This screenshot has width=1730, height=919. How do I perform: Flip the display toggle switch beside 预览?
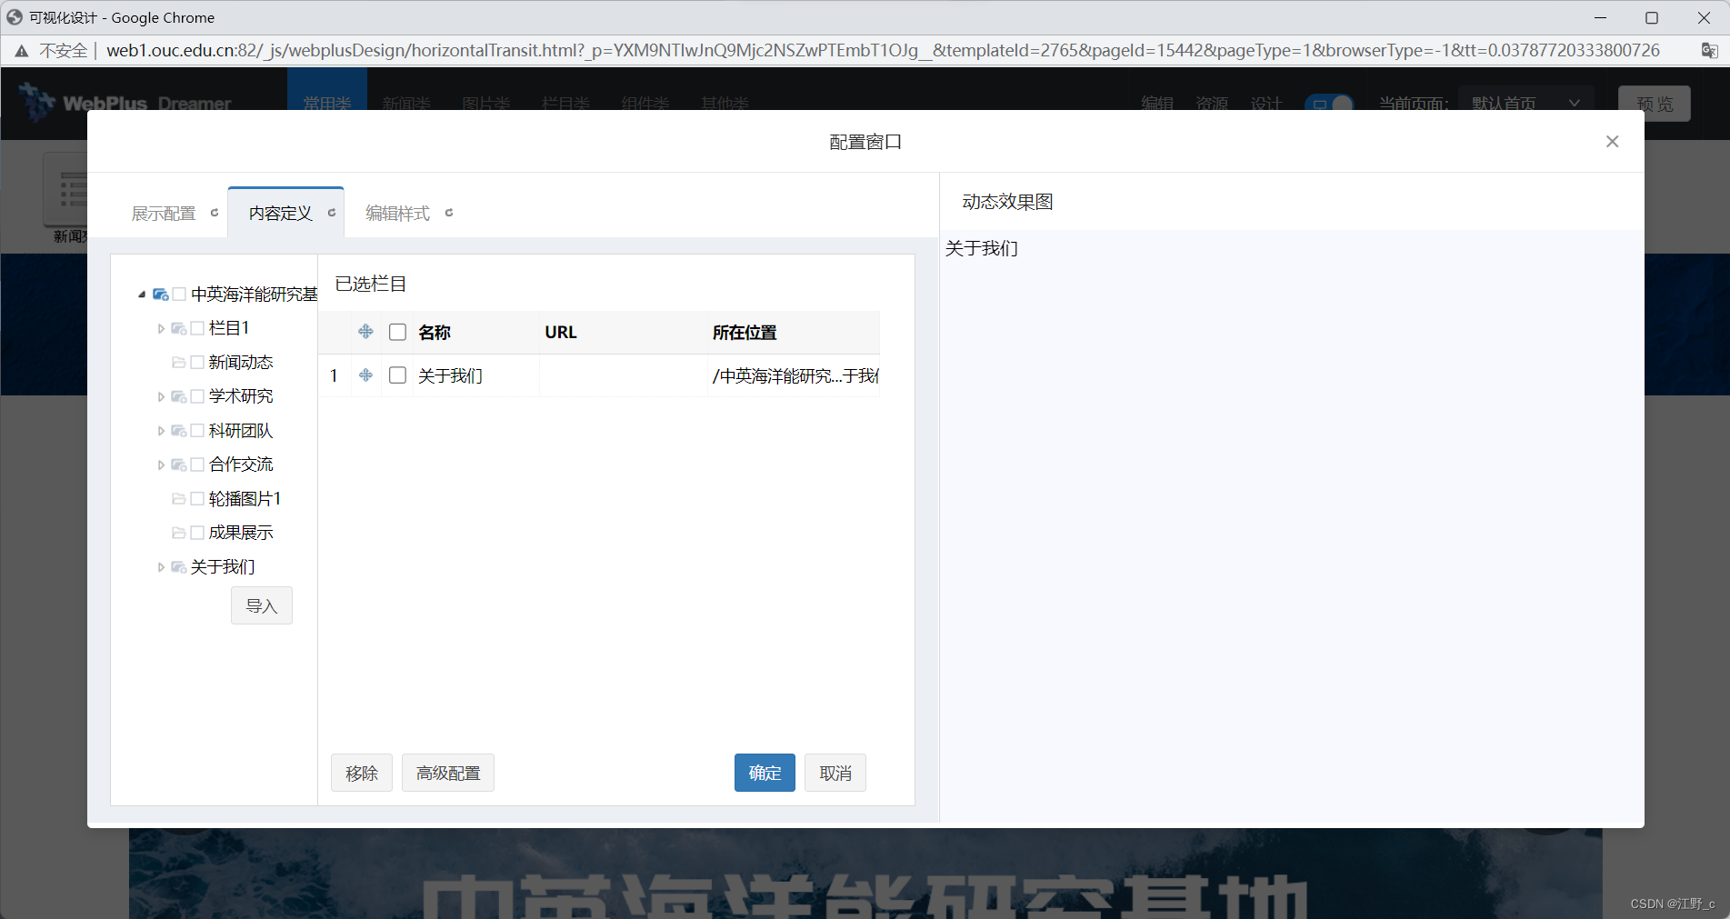(1329, 104)
